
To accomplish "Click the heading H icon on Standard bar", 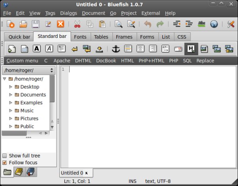I will click(191, 49).
